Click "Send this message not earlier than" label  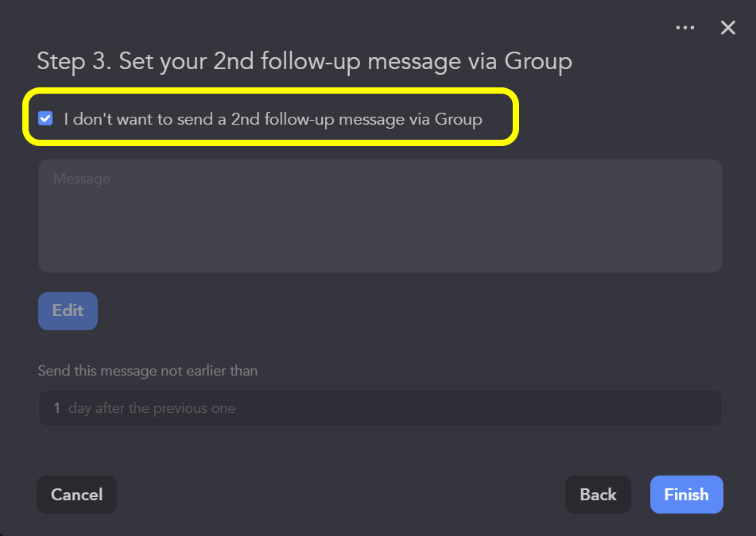pyautogui.click(x=148, y=371)
